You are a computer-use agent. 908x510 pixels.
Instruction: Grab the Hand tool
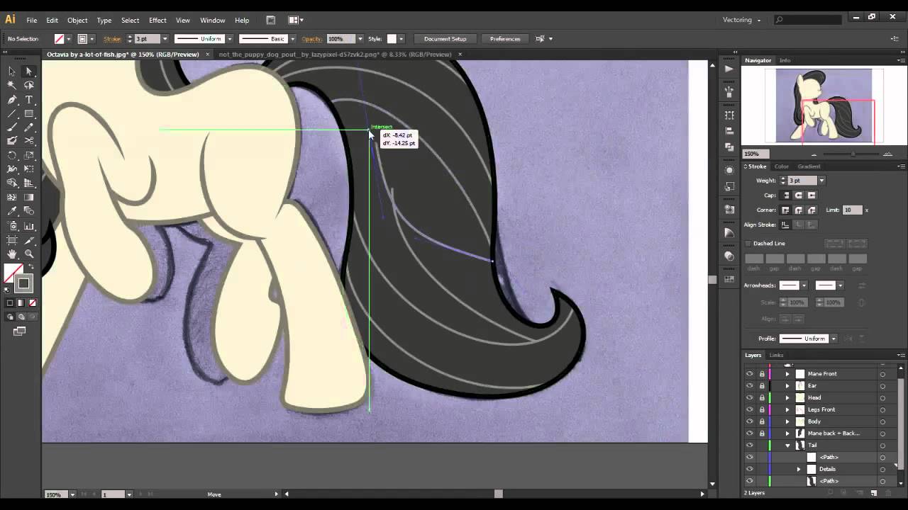click(x=11, y=254)
